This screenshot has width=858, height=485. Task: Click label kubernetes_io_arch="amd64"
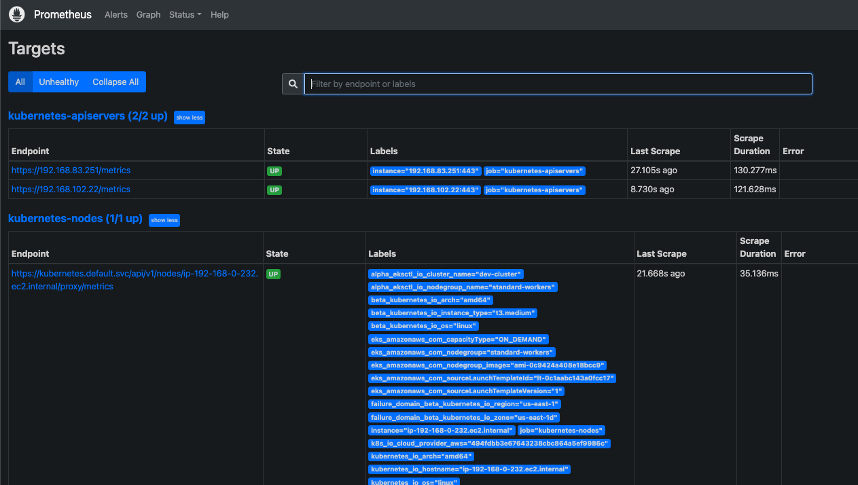[422, 456]
